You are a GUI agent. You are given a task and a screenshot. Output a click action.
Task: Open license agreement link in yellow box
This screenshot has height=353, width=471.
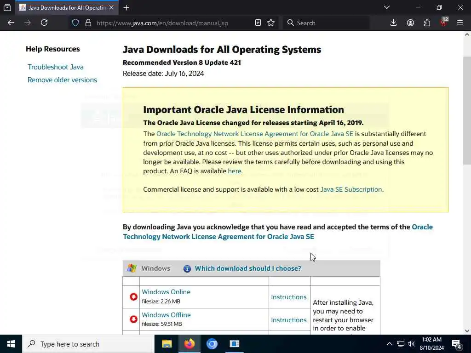255,134
